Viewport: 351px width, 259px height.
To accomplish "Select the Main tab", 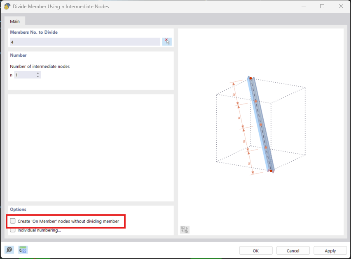I will (15, 21).
